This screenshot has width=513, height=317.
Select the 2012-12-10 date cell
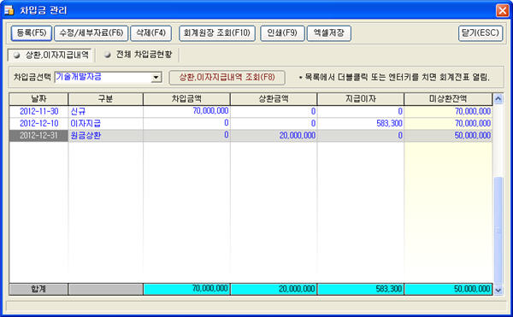pyautogui.click(x=38, y=124)
